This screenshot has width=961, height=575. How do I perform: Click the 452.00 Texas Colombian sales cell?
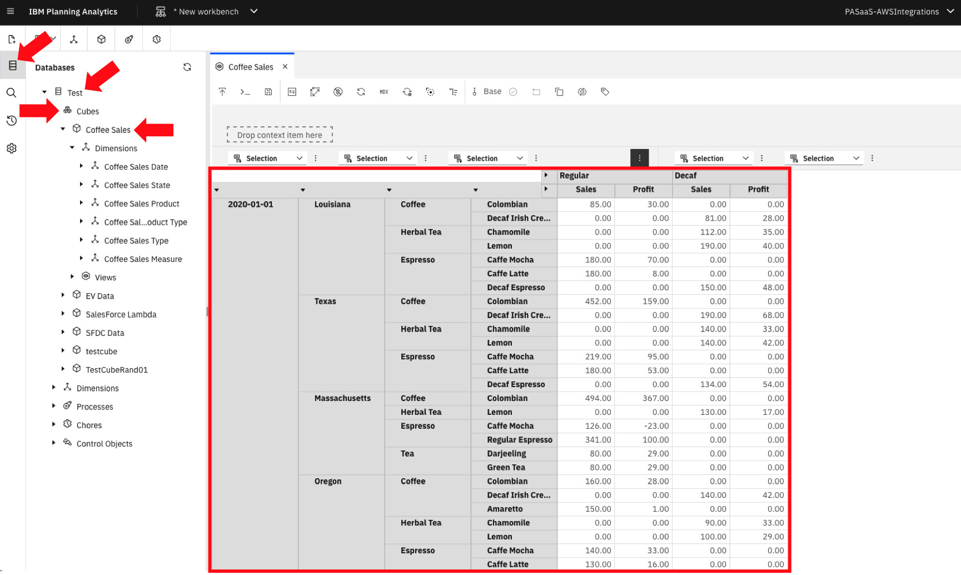point(586,301)
